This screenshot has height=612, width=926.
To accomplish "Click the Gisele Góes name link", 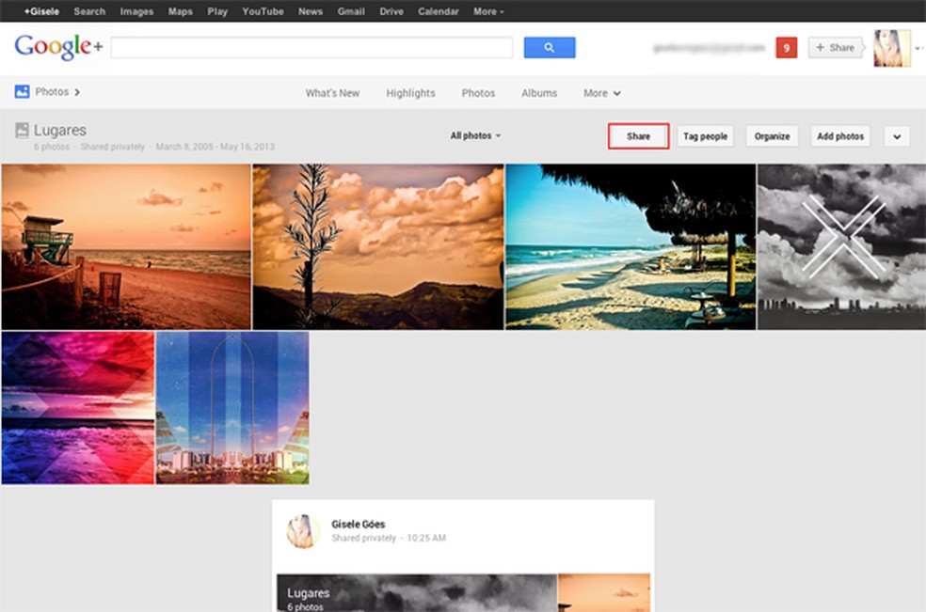I will point(358,524).
